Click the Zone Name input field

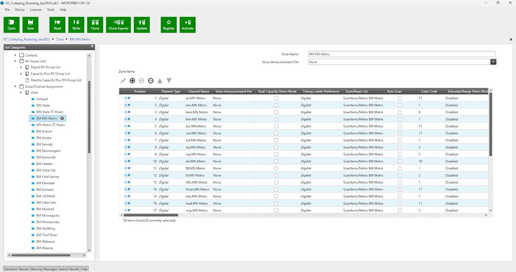point(402,54)
